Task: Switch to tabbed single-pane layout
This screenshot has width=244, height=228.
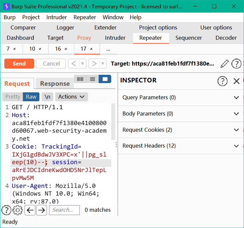Action: pyautogui.click(x=105, y=79)
